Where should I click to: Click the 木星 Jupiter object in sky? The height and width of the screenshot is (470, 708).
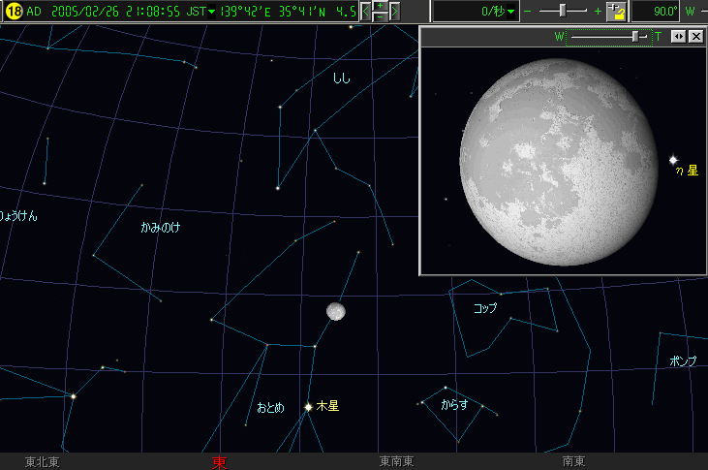coord(309,407)
